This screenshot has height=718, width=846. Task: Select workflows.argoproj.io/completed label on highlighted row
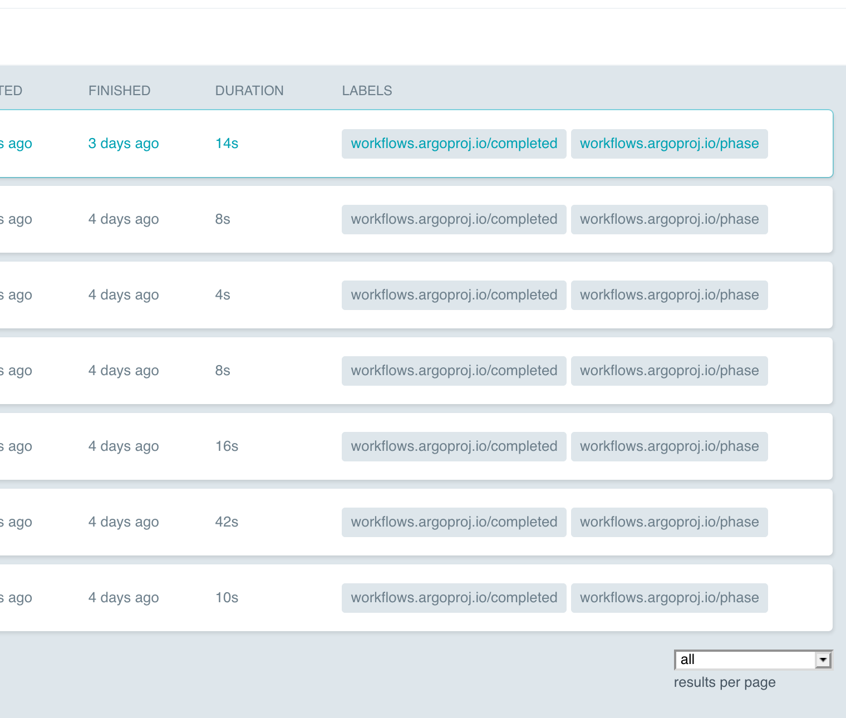[454, 143]
